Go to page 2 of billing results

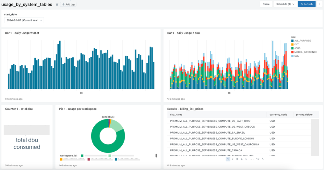(x=233, y=159)
